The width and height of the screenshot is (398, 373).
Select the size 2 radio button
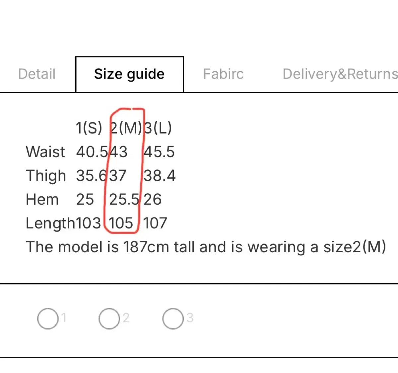[109, 319]
